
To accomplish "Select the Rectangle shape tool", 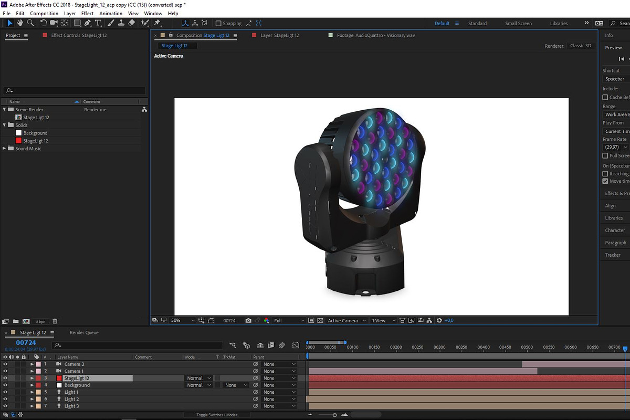I will [77, 23].
